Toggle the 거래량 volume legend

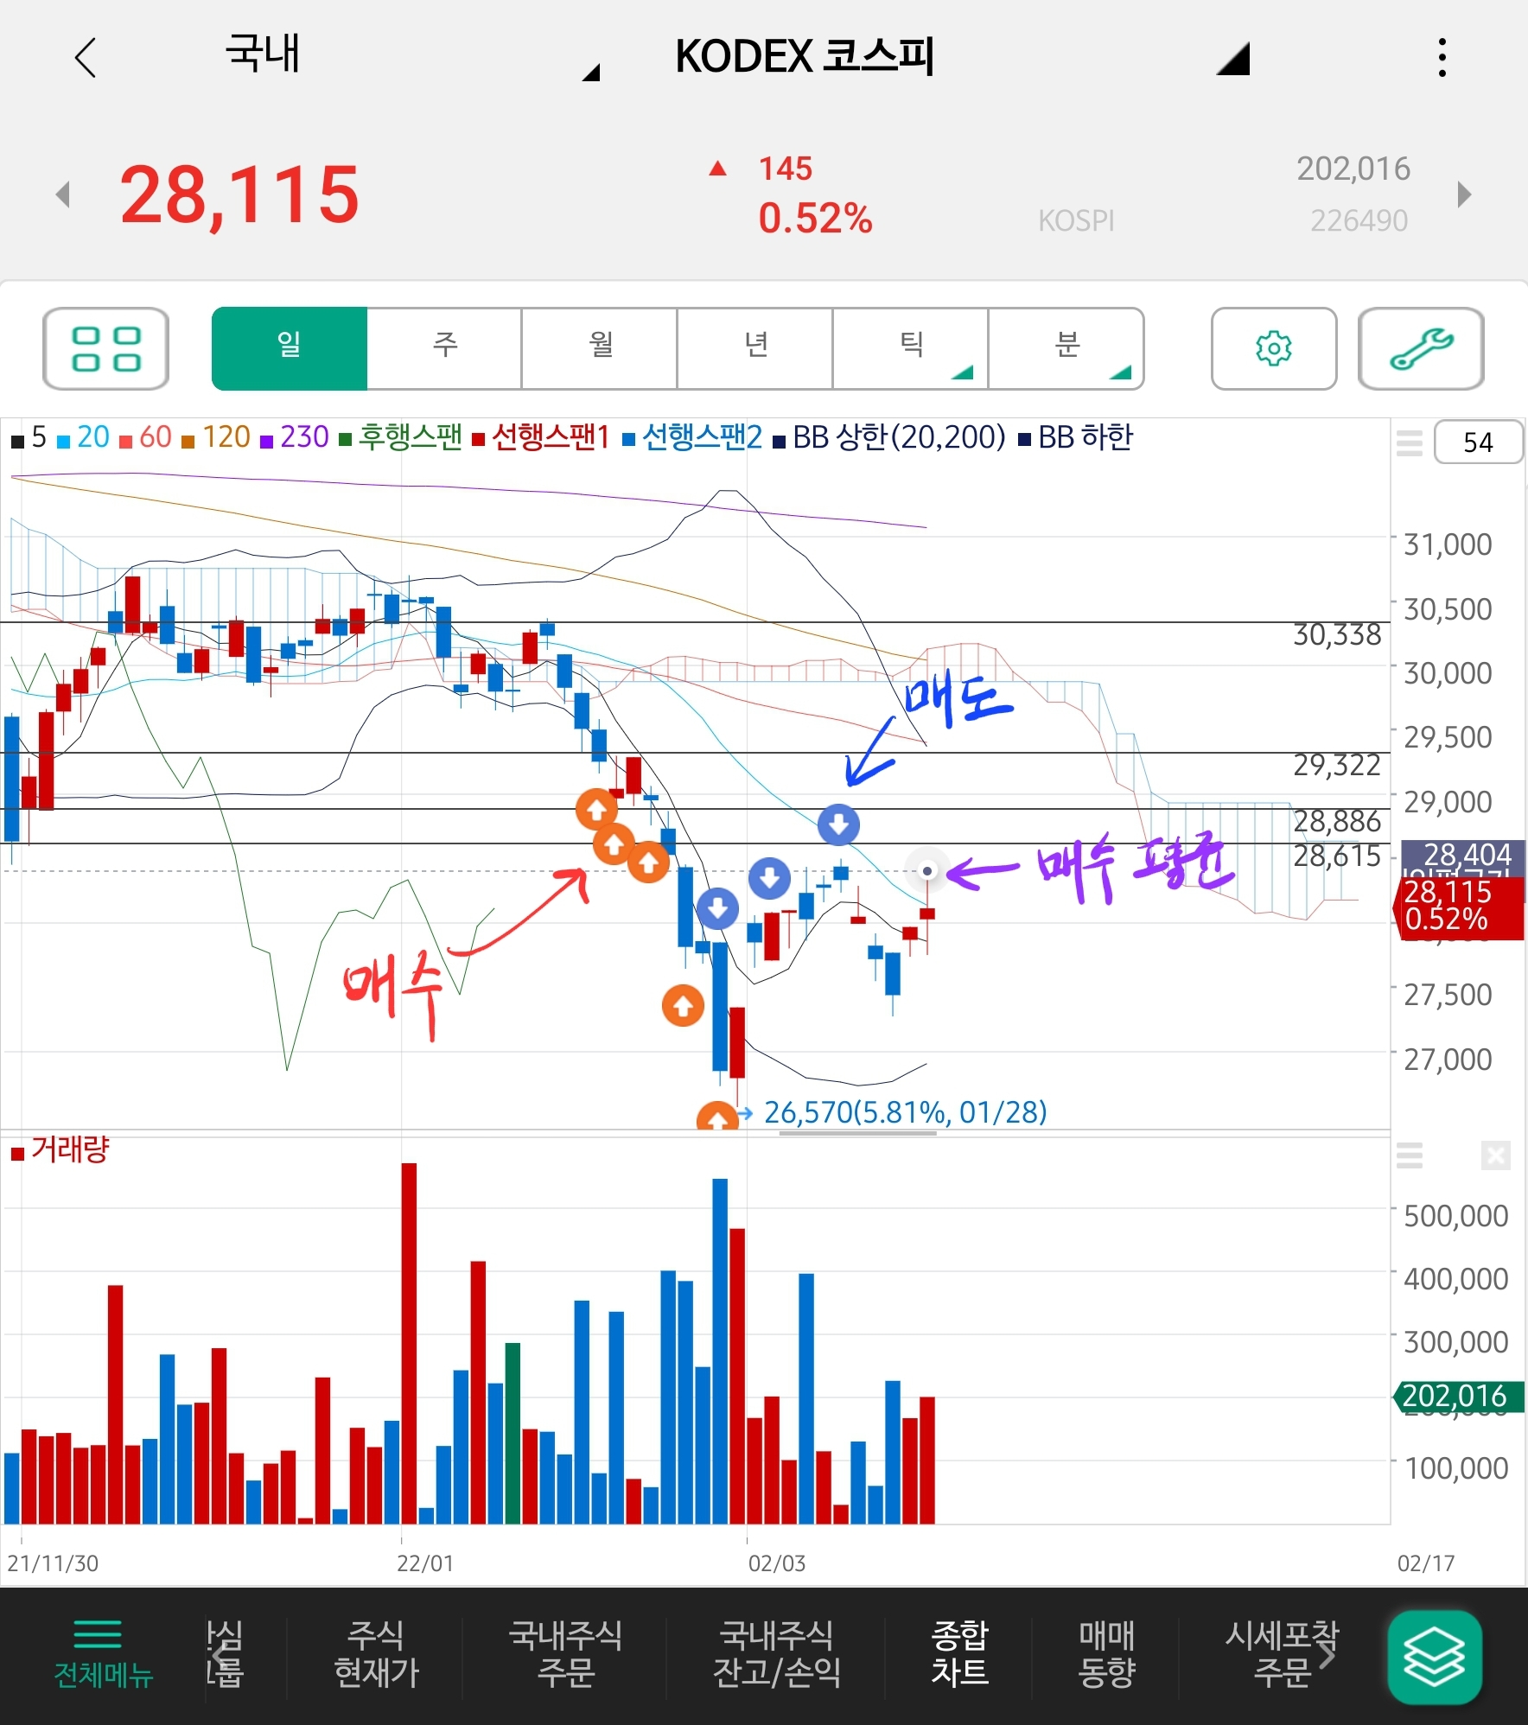60,1150
